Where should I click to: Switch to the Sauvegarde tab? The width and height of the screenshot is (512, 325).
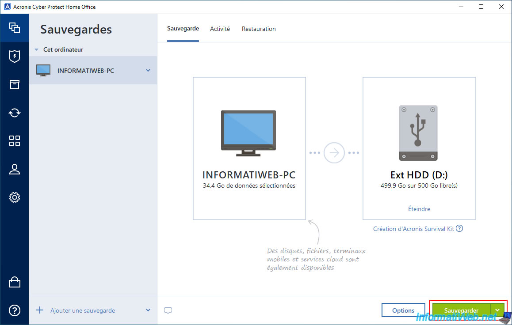pos(183,29)
